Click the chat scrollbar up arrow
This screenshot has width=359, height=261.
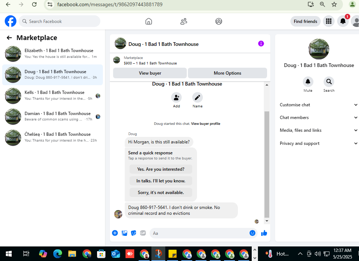(x=267, y=85)
